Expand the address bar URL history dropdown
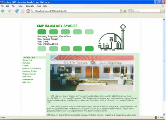Viewport: 166px width, 120px height. pyautogui.click(x=122, y=11)
